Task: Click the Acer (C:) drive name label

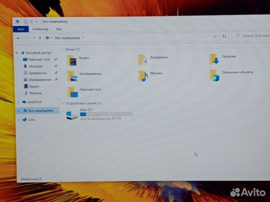Action: click(x=87, y=110)
